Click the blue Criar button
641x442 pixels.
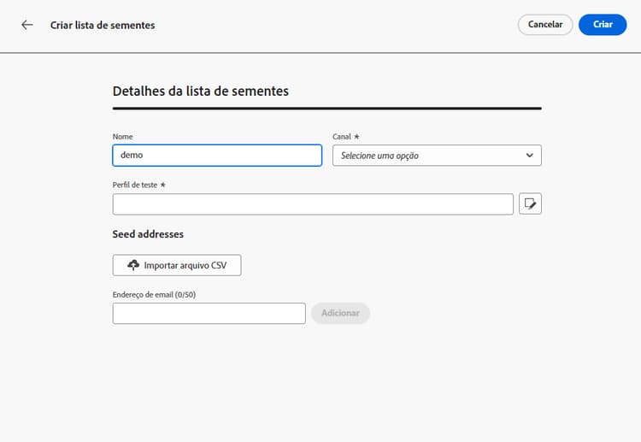coord(603,25)
